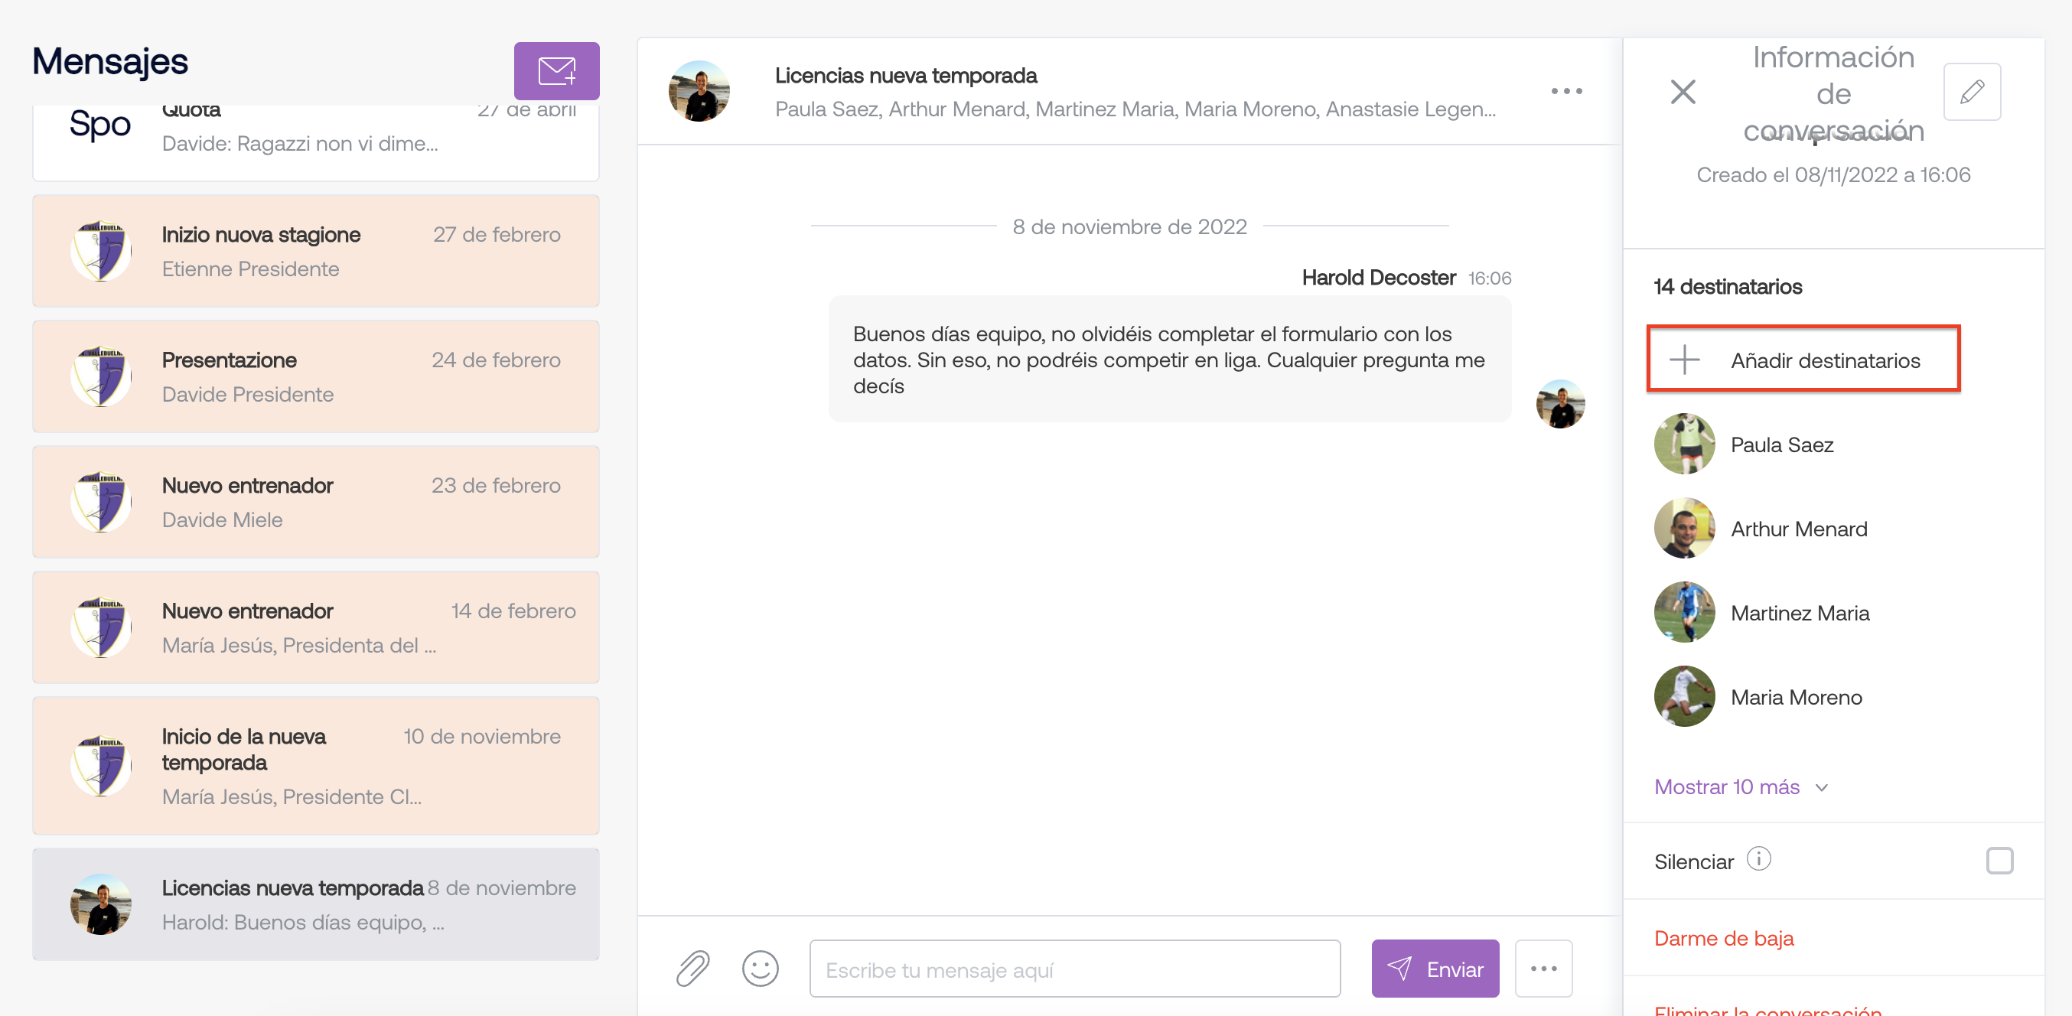Open the emoji picker smiley icon
This screenshot has width=2072, height=1016.
tap(759, 969)
